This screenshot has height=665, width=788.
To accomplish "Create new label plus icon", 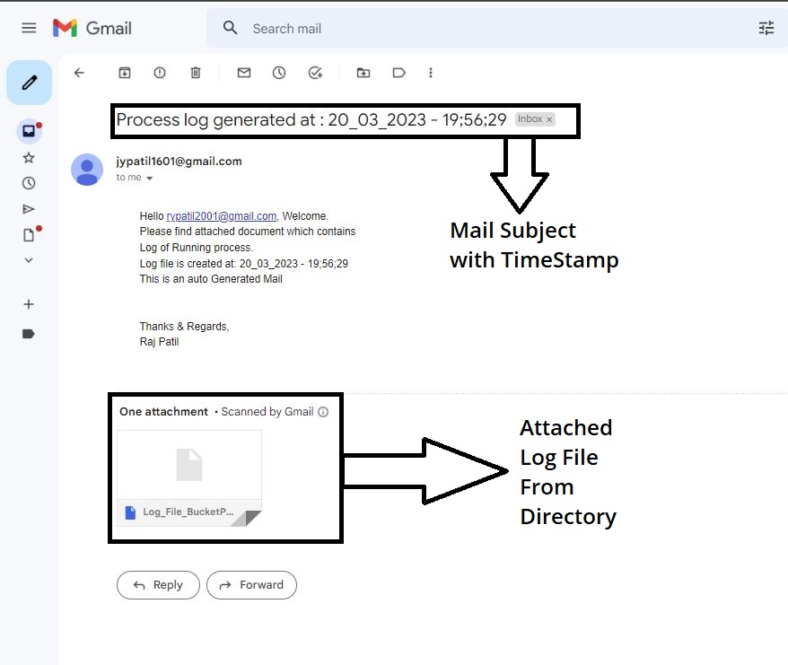I will pos(29,304).
